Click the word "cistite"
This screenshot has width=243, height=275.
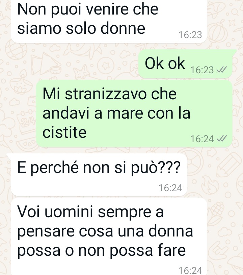64,132
